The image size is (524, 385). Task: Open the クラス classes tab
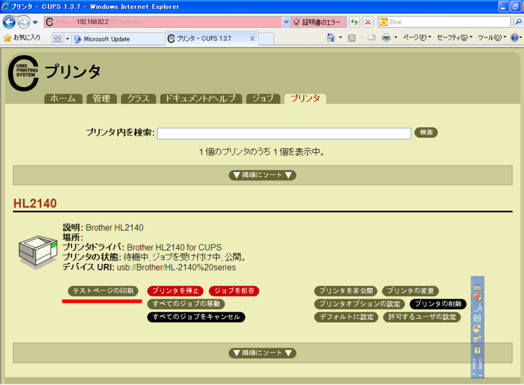138,99
